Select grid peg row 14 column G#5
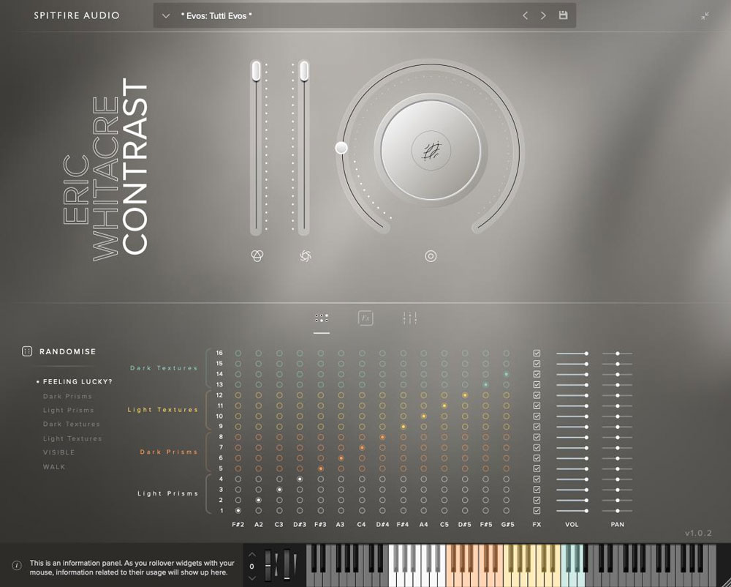 (x=507, y=374)
